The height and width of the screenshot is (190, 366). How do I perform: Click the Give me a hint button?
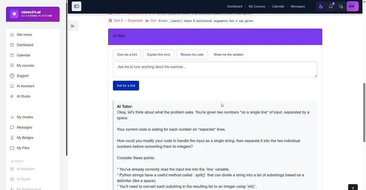[x=127, y=54]
